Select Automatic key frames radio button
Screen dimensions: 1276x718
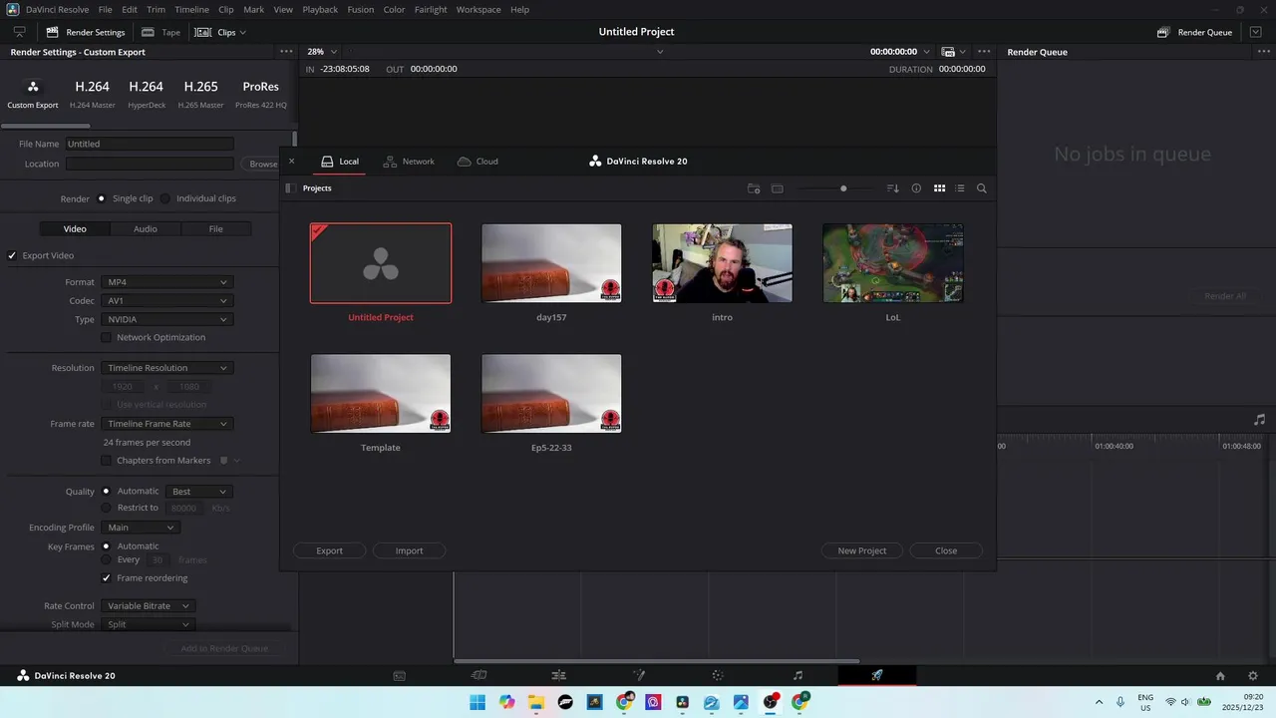click(106, 546)
